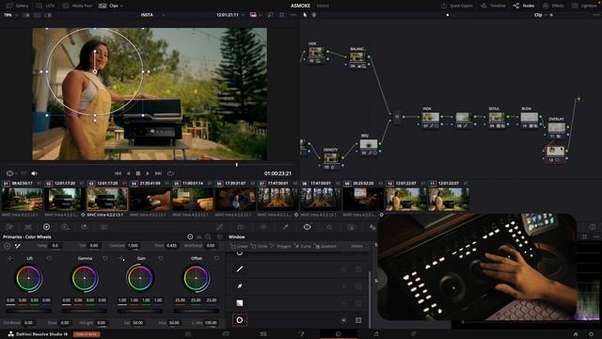Image resolution: width=602 pixels, height=339 pixels.
Task: Enable the circle window preset
Action: 240,320
